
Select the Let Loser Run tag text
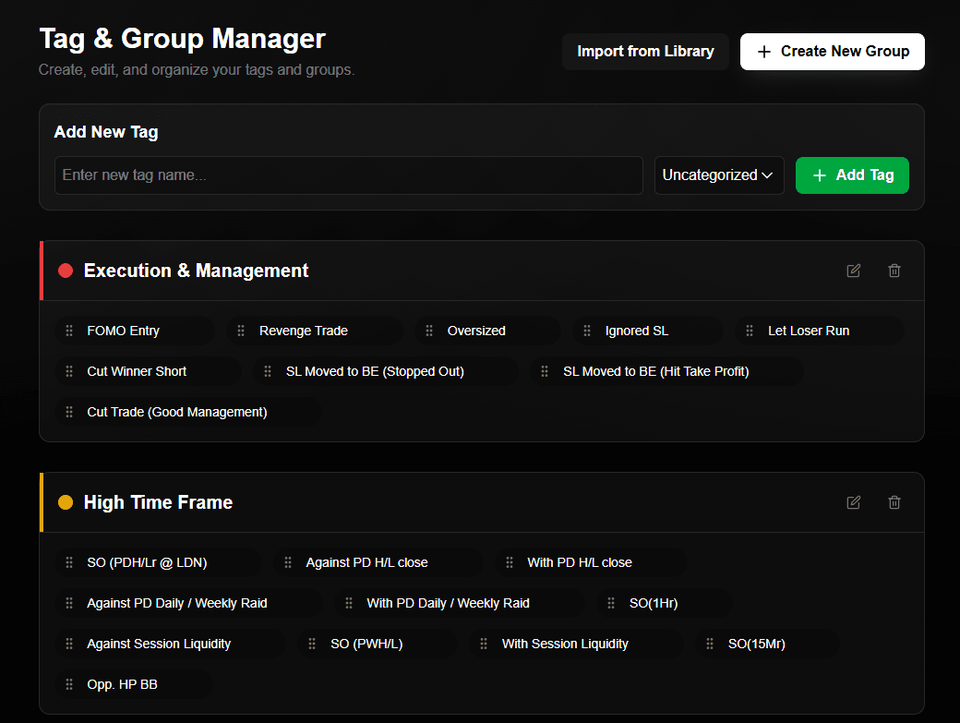click(x=809, y=331)
